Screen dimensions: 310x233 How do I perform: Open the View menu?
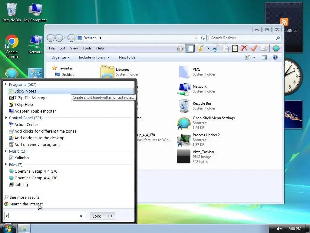[x=74, y=48]
